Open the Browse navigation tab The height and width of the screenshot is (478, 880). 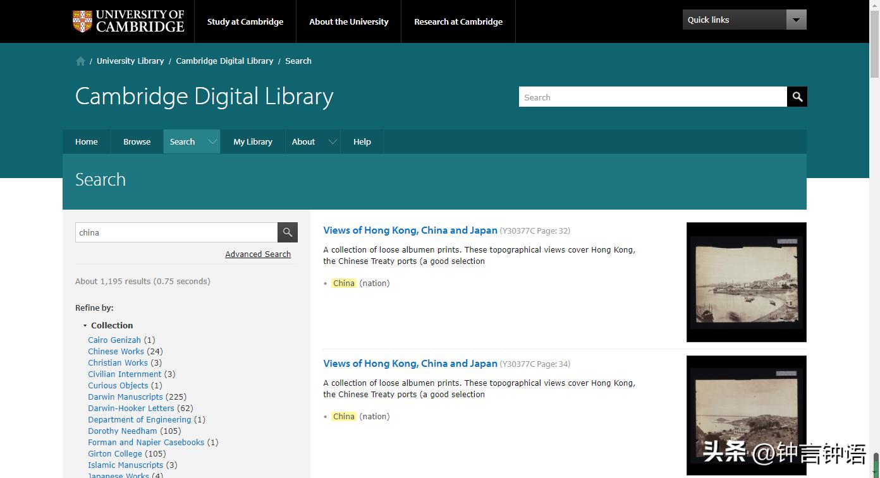137,142
